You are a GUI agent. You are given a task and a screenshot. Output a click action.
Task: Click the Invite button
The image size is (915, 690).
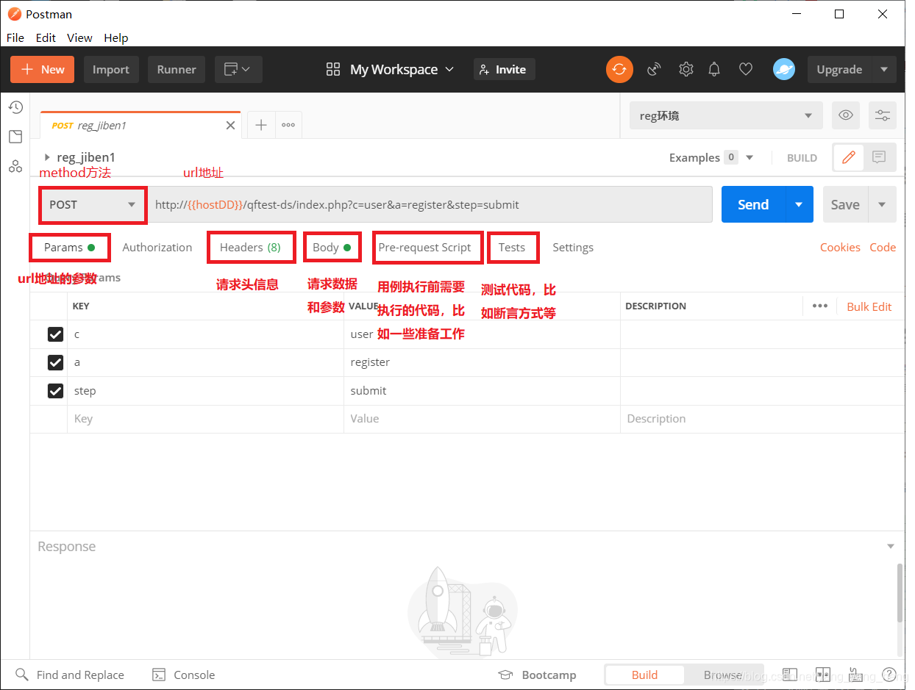coord(504,69)
